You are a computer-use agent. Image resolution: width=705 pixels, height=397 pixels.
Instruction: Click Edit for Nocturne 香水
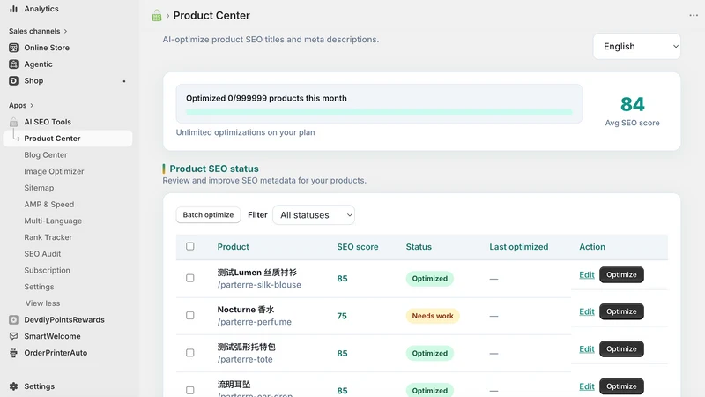pyautogui.click(x=587, y=311)
